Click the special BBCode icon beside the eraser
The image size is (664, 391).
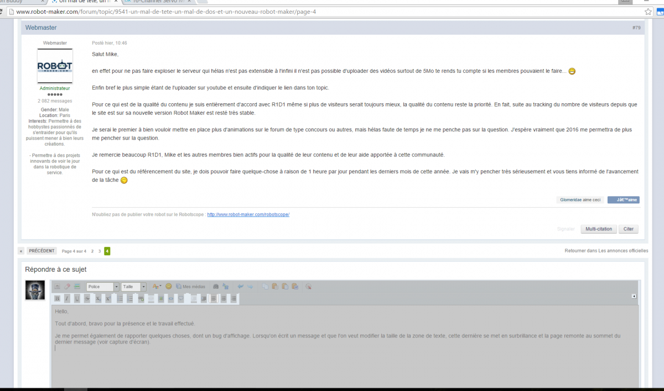pyautogui.click(x=77, y=287)
